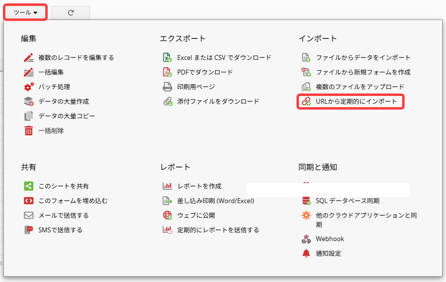Screen dimensions: 446x282
Task: Click the 複数のレコードを編集する pencil icon
Action: [x=28, y=57]
